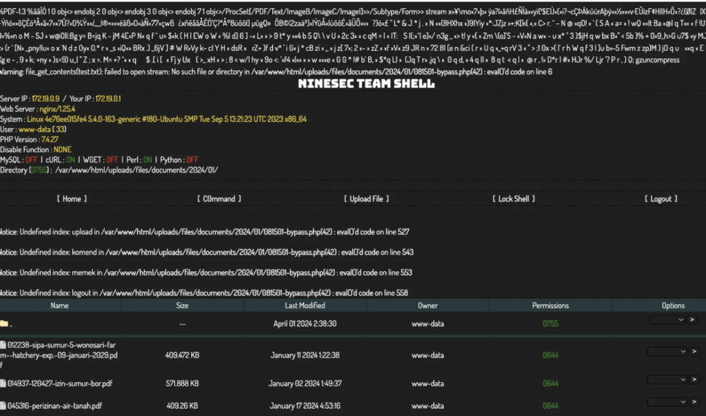Click the Name column header
This screenshot has width=706, height=416.
point(59,305)
